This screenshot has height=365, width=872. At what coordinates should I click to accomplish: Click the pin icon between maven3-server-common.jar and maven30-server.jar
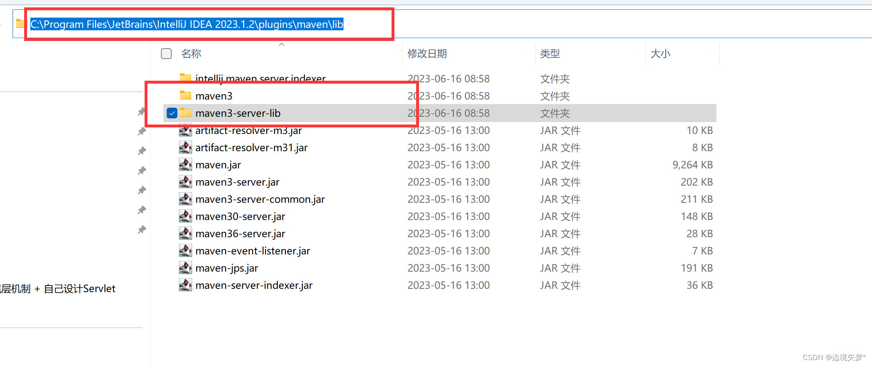pos(142,210)
